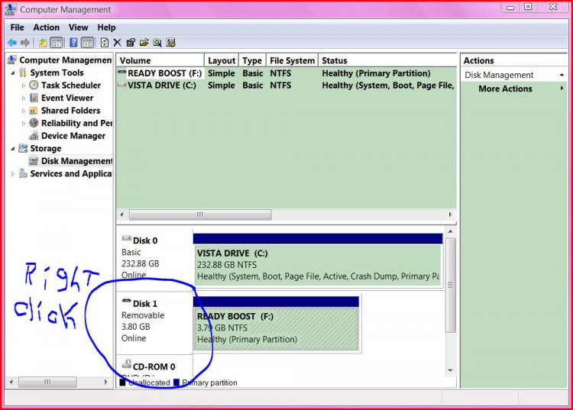
Task: Click the System Tools wrench icon
Action: pos(23,73)
